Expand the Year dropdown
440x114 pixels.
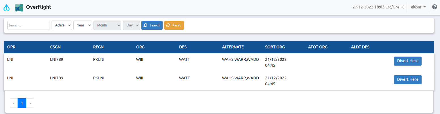tap(83, 25)
